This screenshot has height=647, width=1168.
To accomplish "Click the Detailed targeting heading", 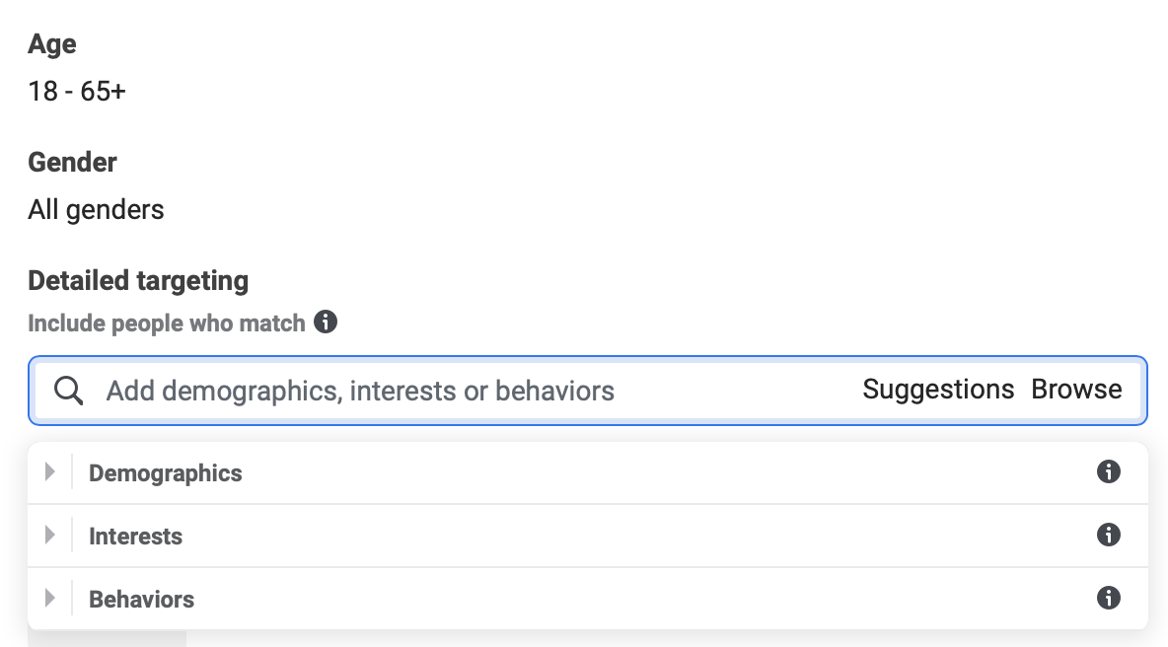I will [138, 281].
